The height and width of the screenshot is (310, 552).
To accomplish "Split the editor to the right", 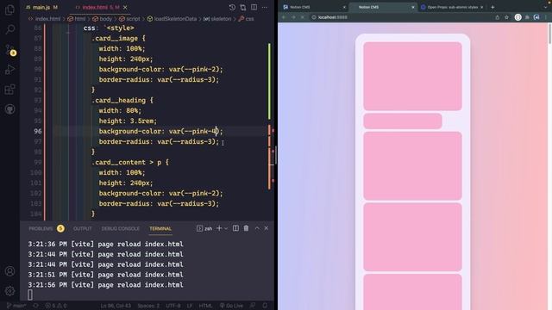I will [254, 7].
